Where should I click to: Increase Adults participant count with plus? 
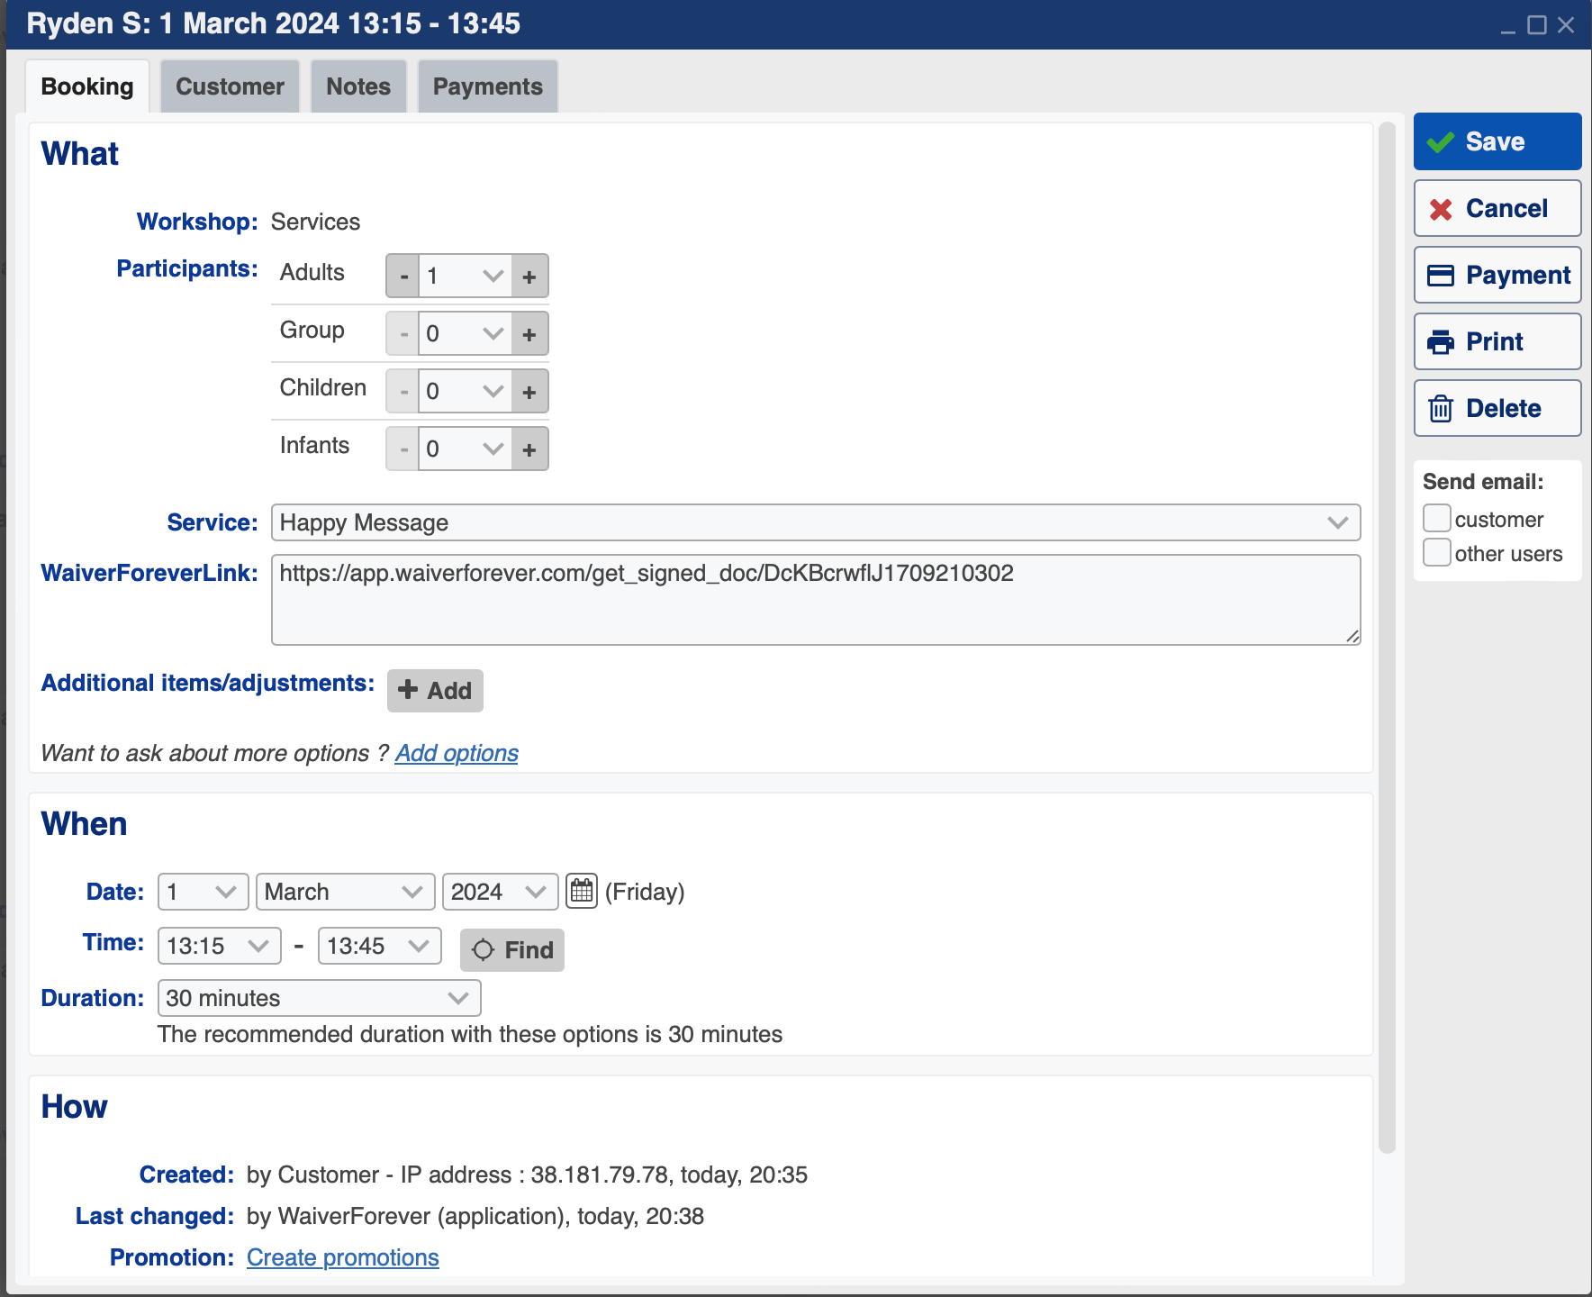529,277
